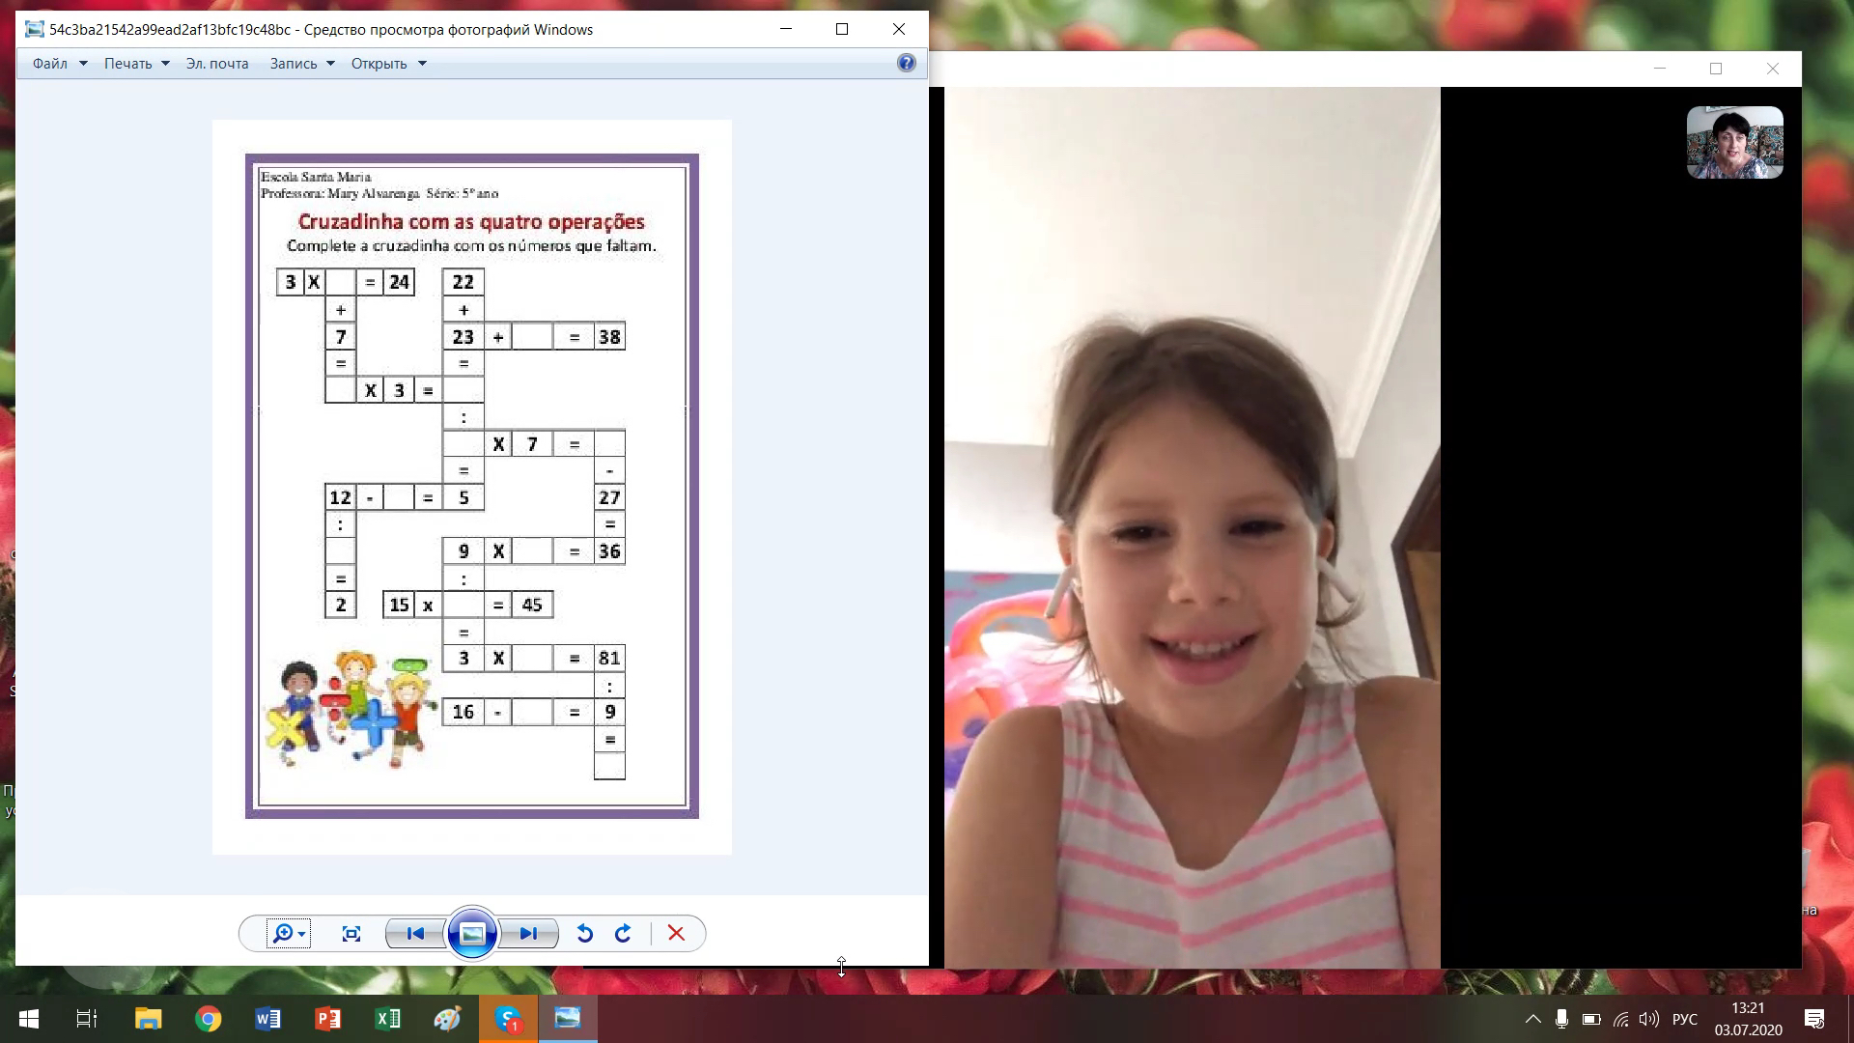Screen dimensions: 1854x1043
Task: Open PowerPoint from the taskbar
Action: click(x=328, y=1019)
